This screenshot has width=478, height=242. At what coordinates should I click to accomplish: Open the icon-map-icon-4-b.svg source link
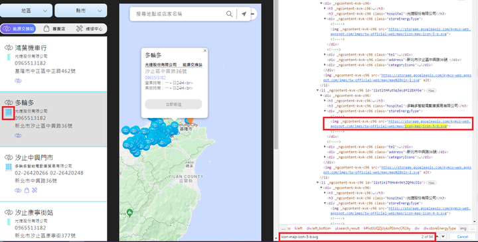click(400, 211)
